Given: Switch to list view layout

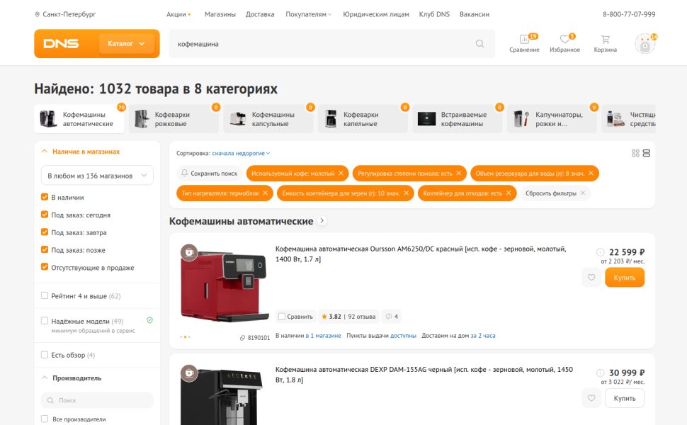Looking at the screenshot, I should coord(646,153).
